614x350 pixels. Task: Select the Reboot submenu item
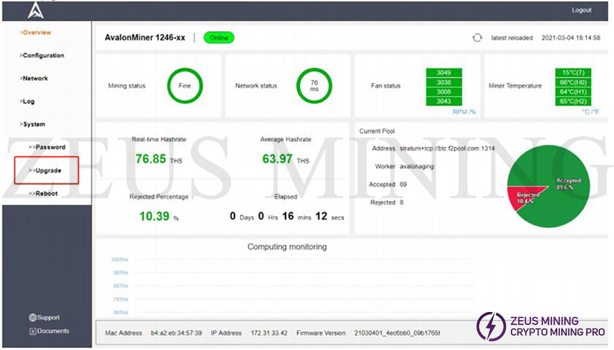tap(44, 194)
